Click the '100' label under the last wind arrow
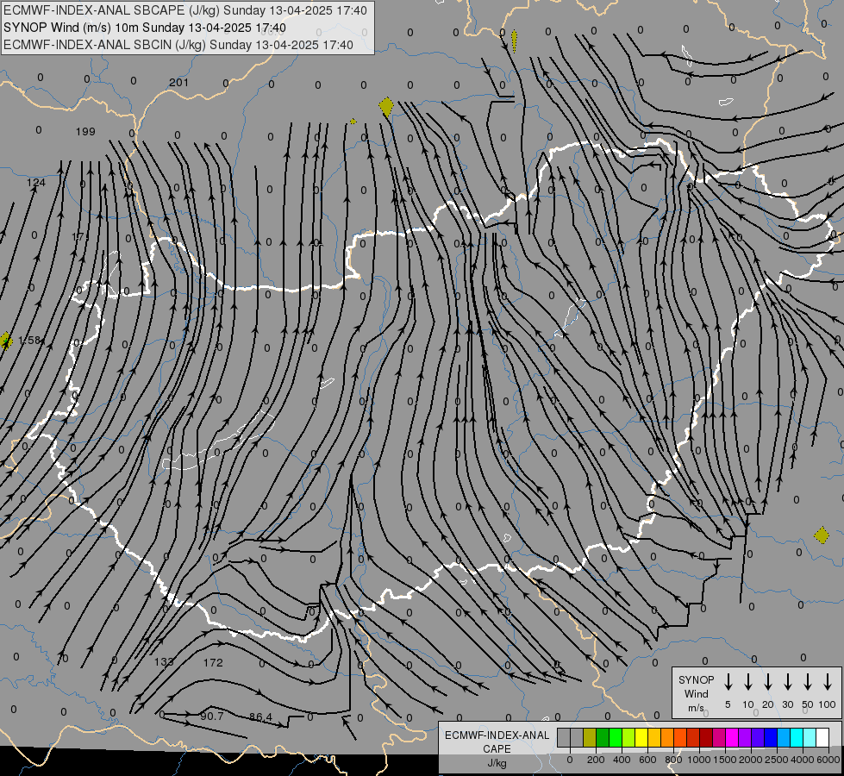The image size is (844, 776). point(828,704)
